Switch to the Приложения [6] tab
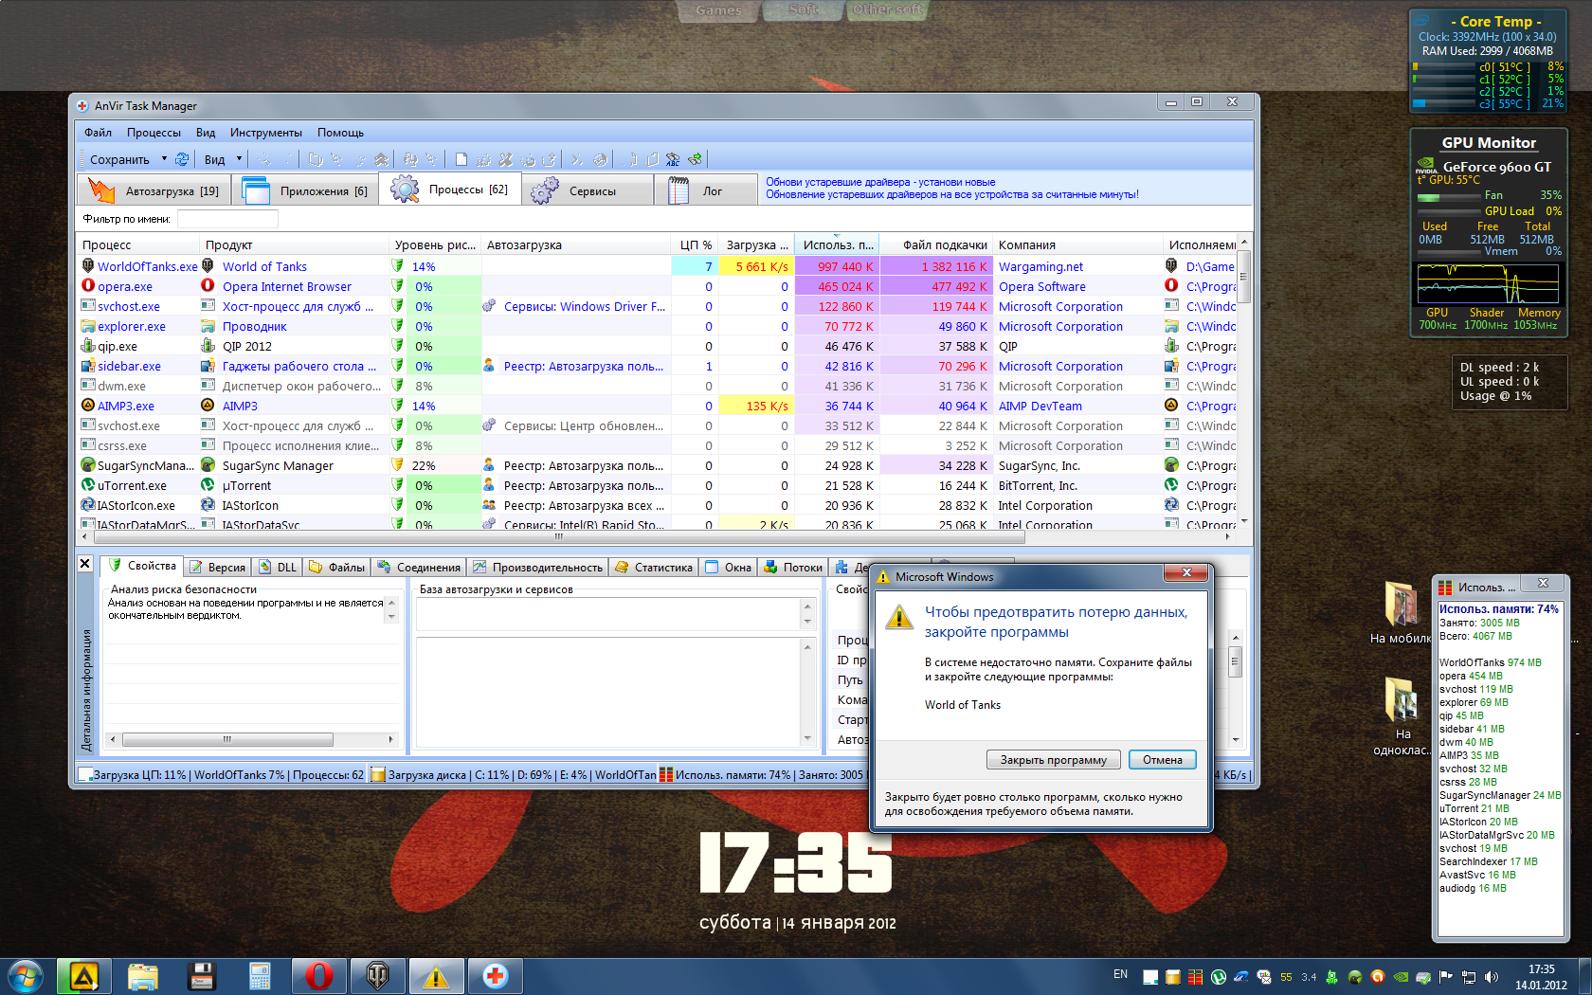1592x995 pixels. tap(306, 190)
